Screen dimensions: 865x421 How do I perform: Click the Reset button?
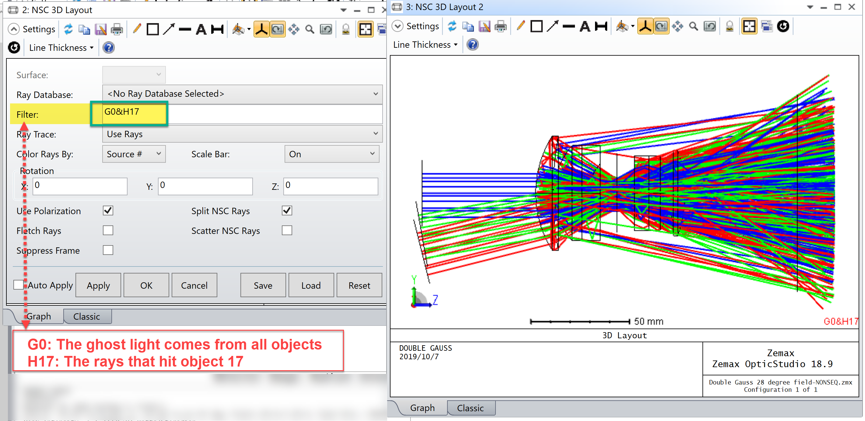[359, 285]
